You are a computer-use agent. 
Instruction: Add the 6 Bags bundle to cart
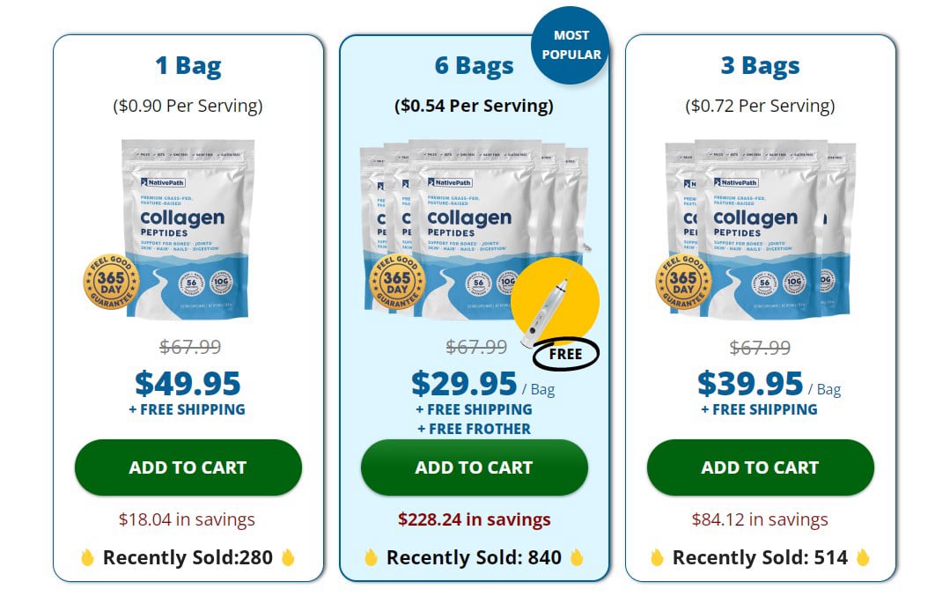pyautogui.click(x=474, y=467)
